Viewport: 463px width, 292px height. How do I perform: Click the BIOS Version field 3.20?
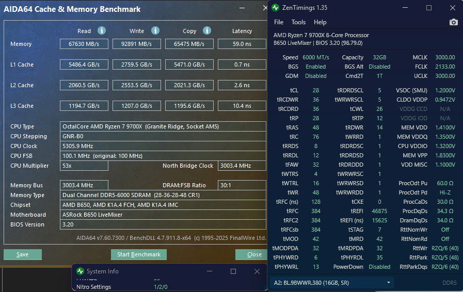163,224
